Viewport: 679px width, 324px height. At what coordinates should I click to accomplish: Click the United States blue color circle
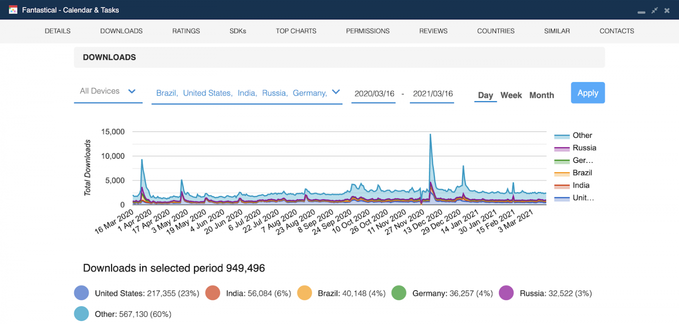click(81, 293)
